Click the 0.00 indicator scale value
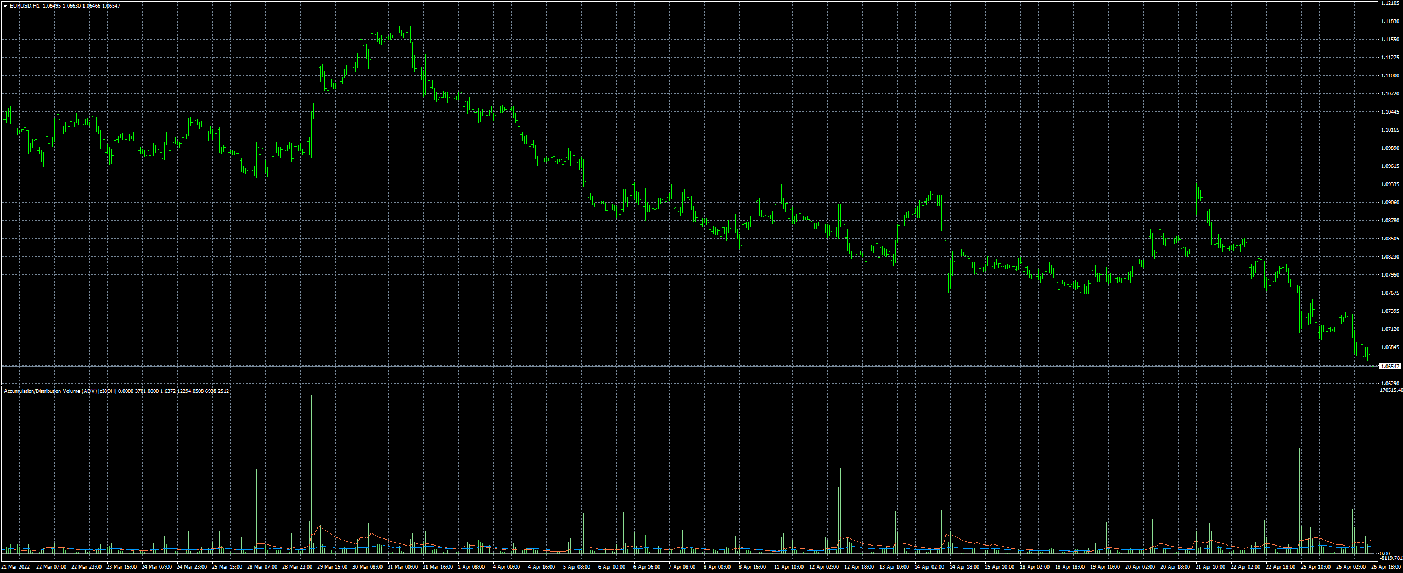Image resolution: width=1403 pixels, height=573 pixels. [1385, 554]
